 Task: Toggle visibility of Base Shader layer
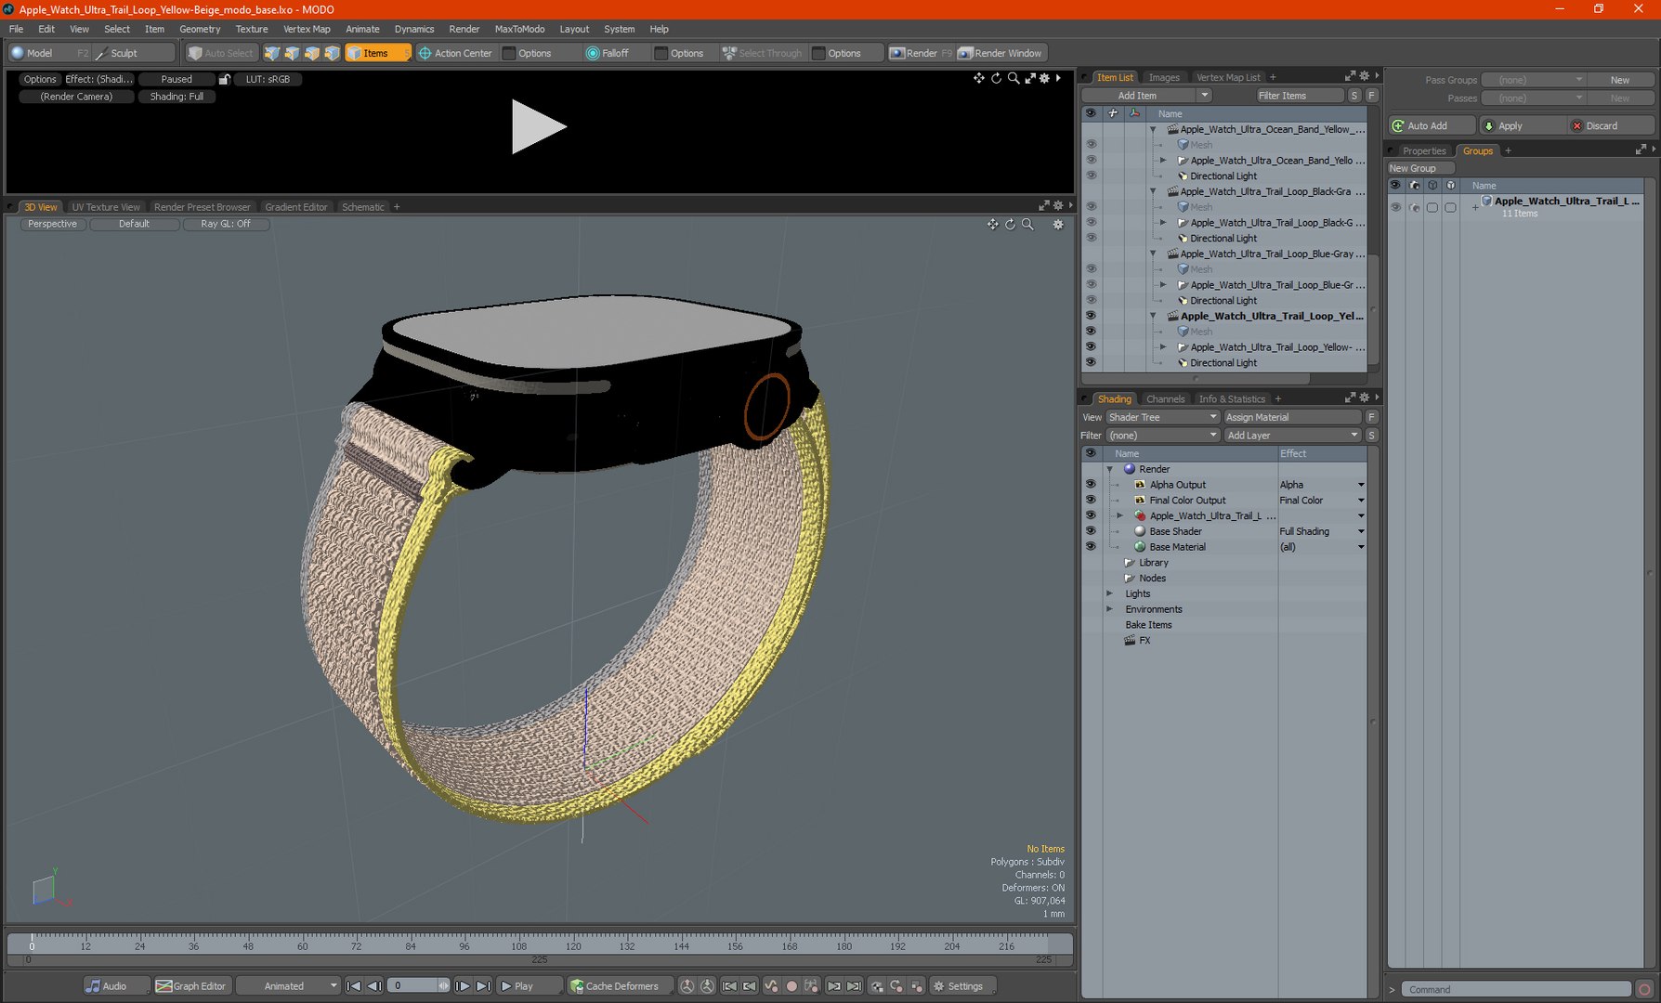pyautogui.click(x=1091, y=531)
